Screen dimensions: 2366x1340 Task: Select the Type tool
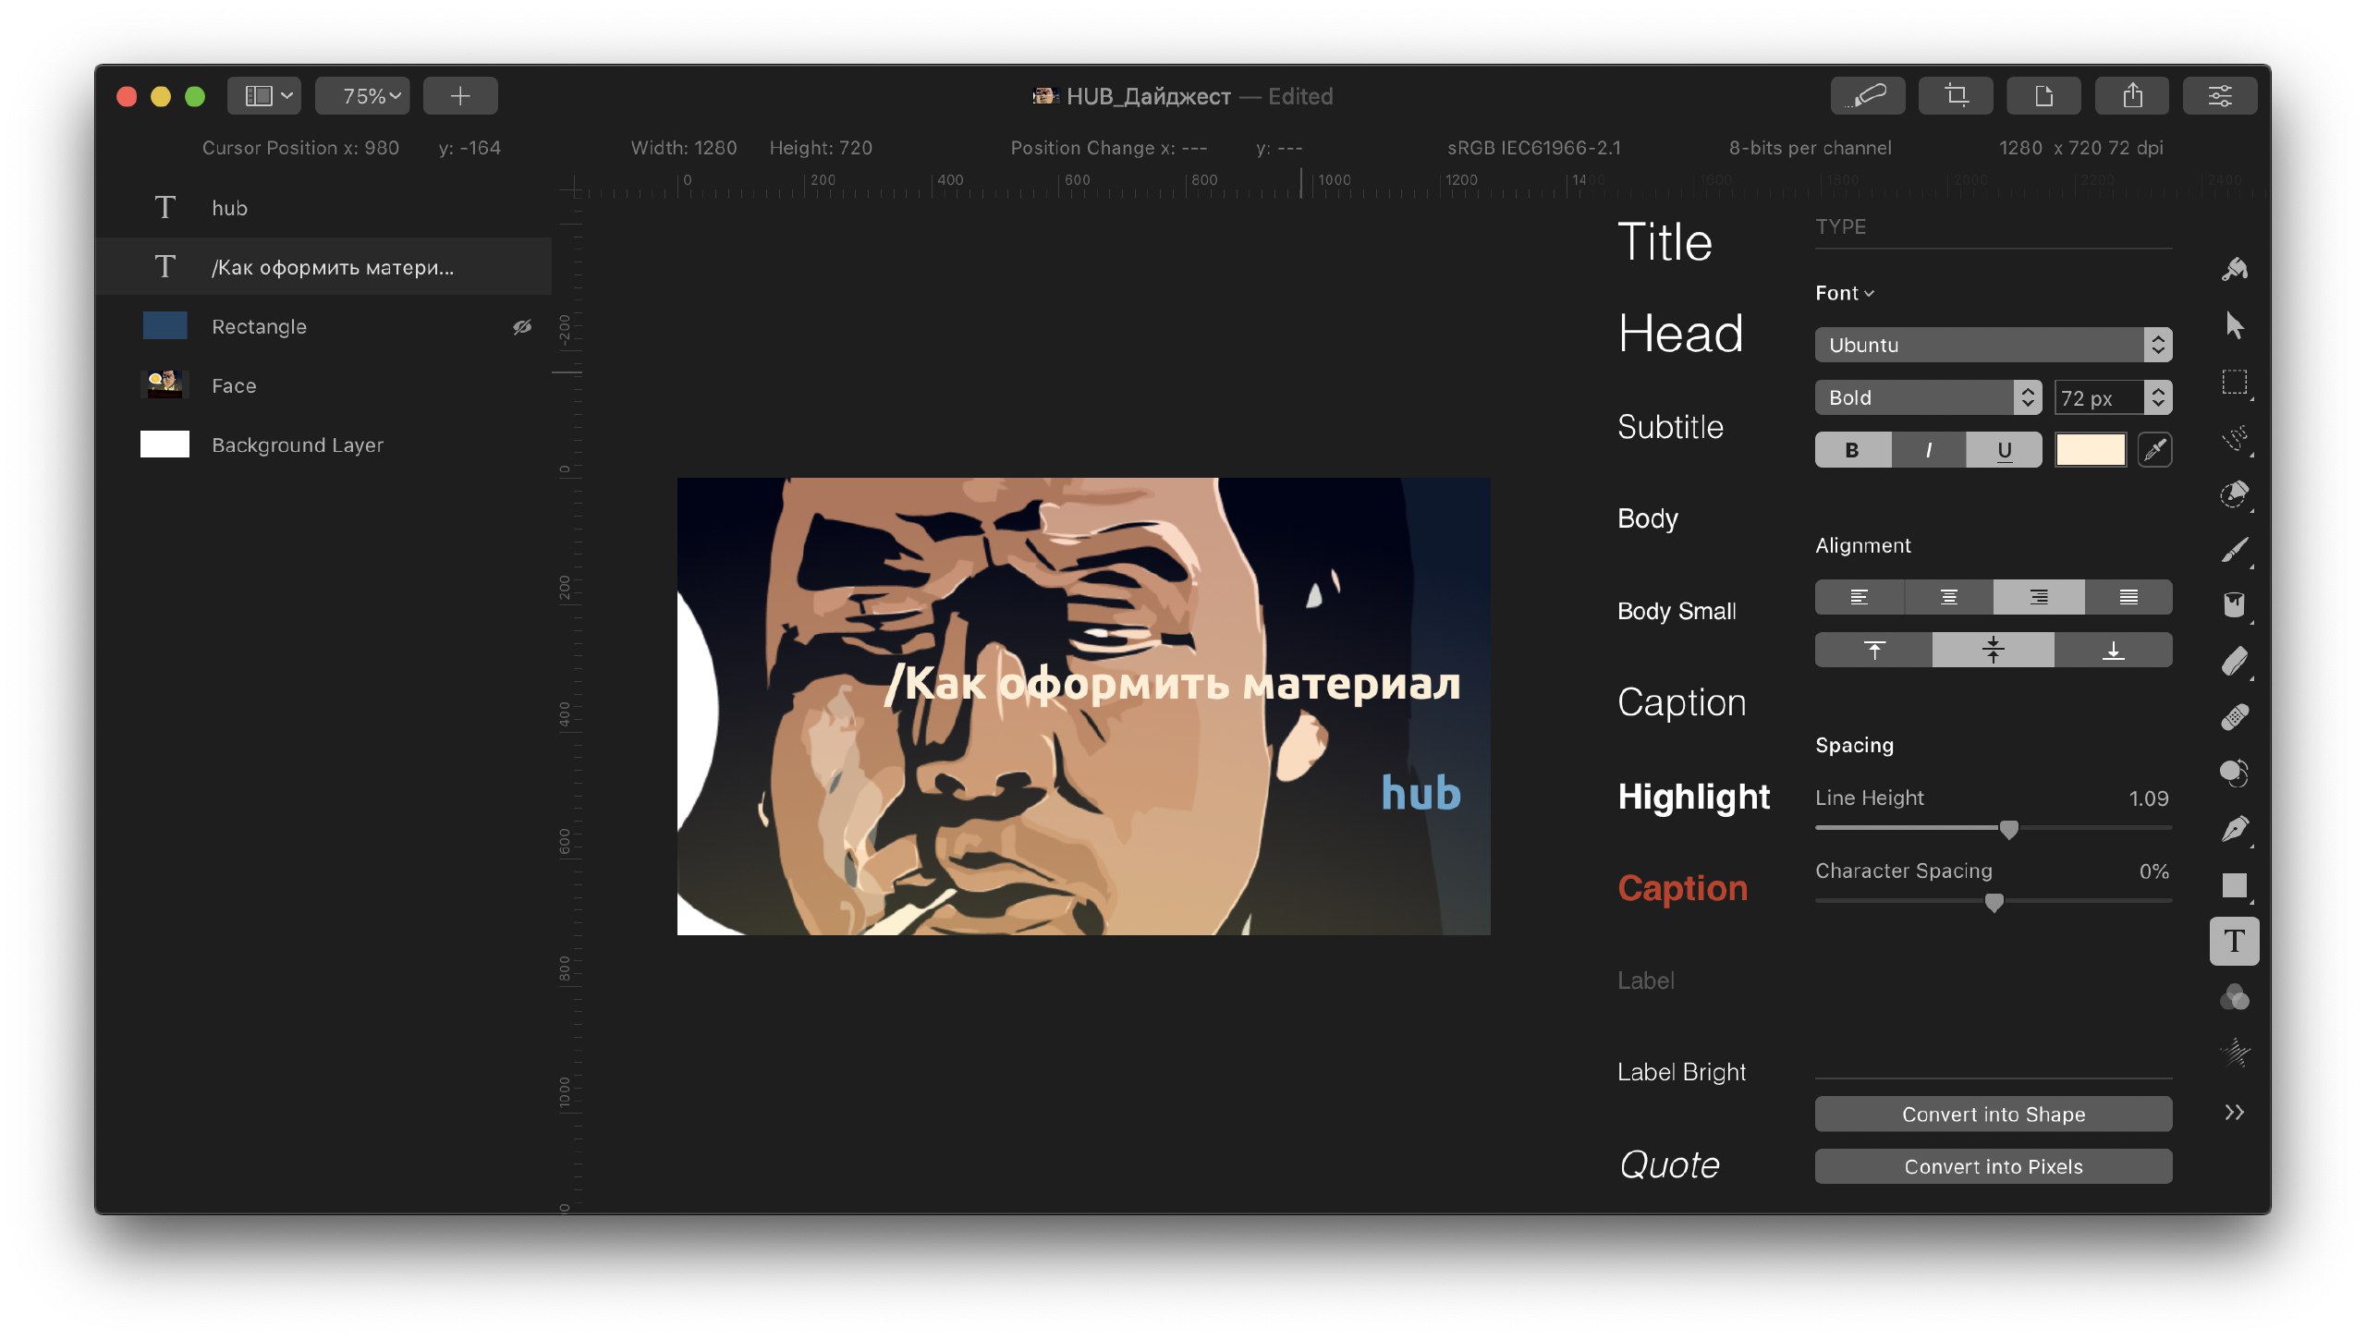pyautogui.click(x=2234, y=941)
